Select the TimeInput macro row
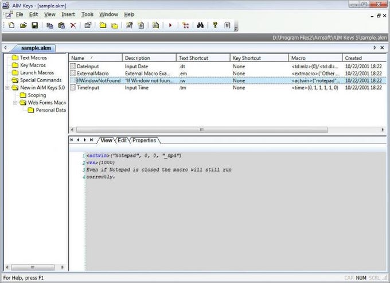The image size is (390, 283). pos(89,88)
